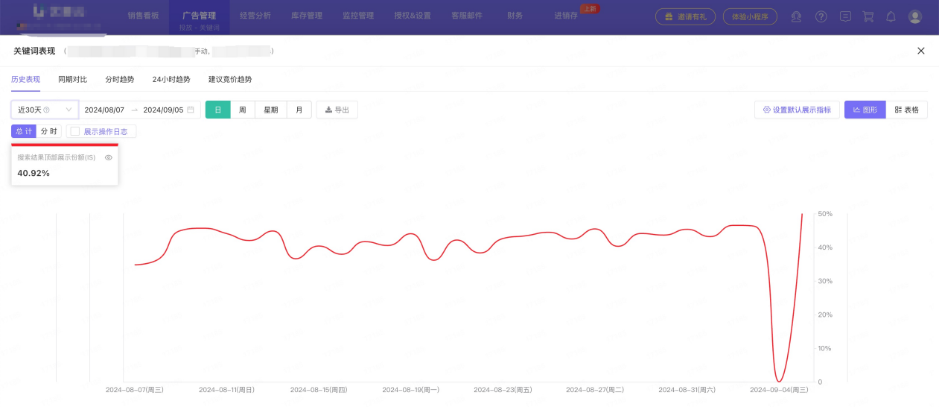
Task: Open the 分时趋势 tab
Action: click(x=120, y=79)
